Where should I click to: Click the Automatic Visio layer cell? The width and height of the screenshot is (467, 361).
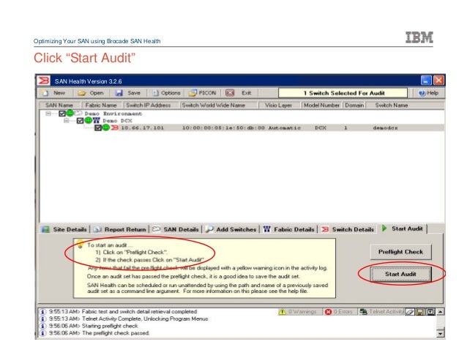(285, 128)
